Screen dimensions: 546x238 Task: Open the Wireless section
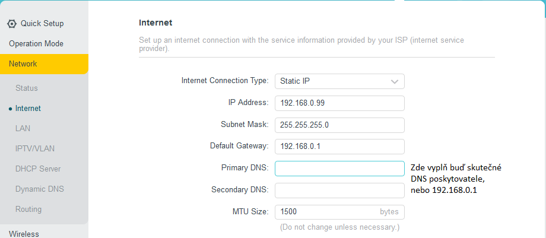pos(24,233)
